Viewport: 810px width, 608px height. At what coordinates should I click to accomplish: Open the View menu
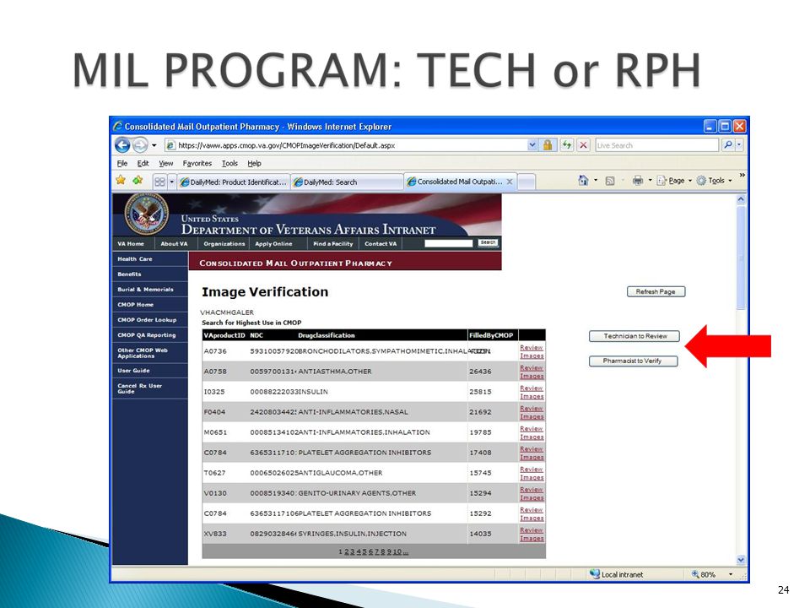coord(166,163)
